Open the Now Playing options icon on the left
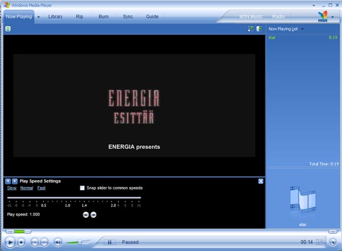342x251 pixels. coord(8,29)
